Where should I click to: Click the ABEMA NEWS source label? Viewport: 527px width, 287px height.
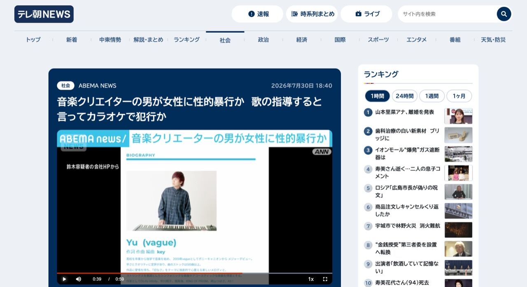coord(98,86)
